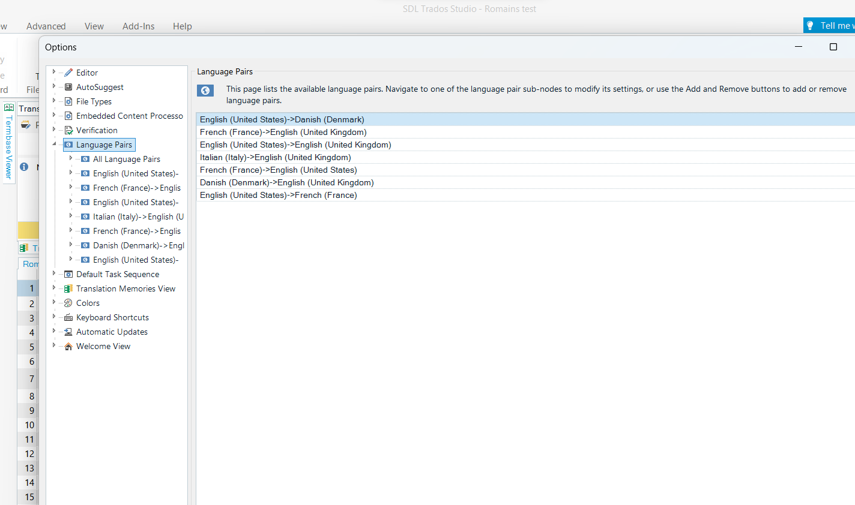The image size is (855, 505).
Task: Select the Automatic Updates label
Action: pyautogui.click(x=112, y=332)
